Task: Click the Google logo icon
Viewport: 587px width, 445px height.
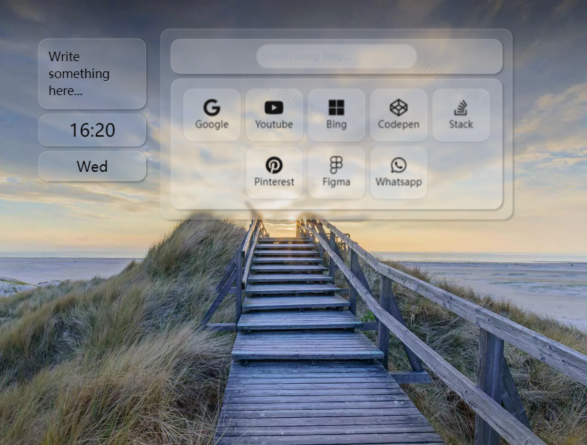Action: pyautogui.click(x=212, y=107)
